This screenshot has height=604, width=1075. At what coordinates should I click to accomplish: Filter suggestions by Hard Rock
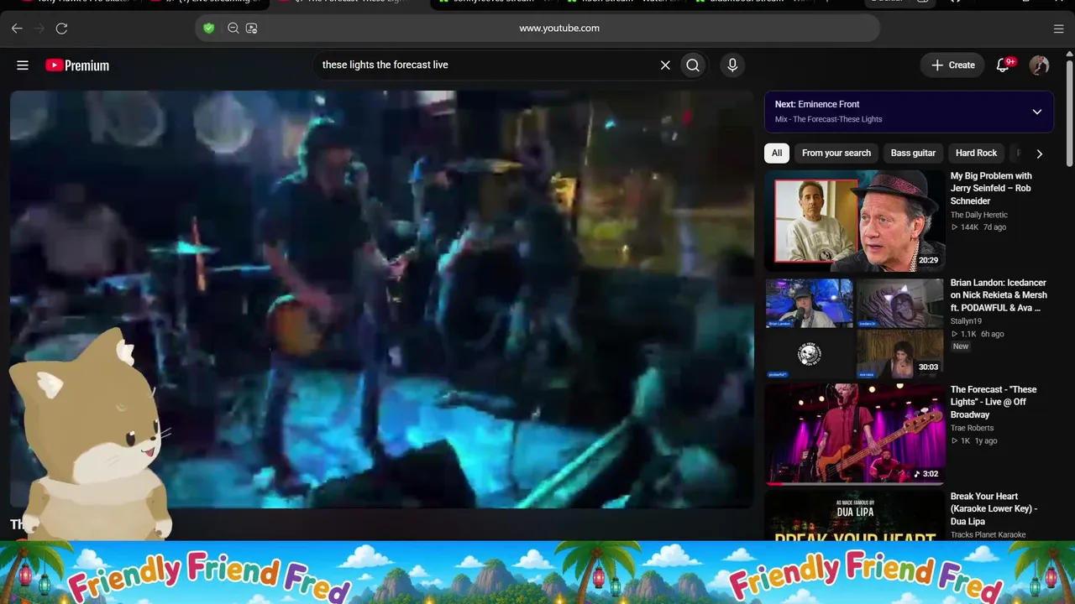pyautogui.click(x=976, y=153)
